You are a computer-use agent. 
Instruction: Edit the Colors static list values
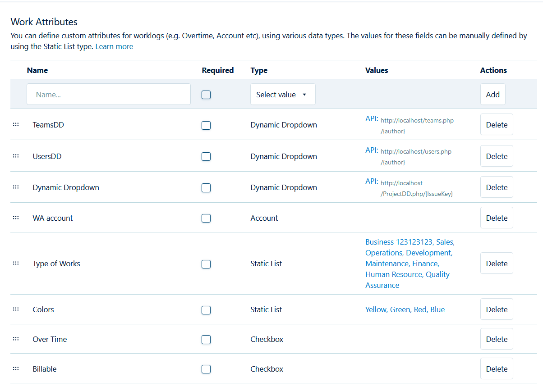tap(405, 309)
